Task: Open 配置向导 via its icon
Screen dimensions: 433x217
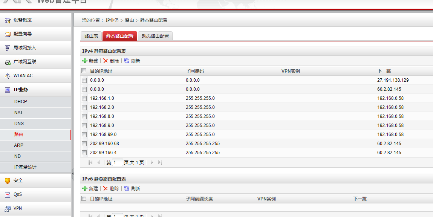Action: (8, 34)
